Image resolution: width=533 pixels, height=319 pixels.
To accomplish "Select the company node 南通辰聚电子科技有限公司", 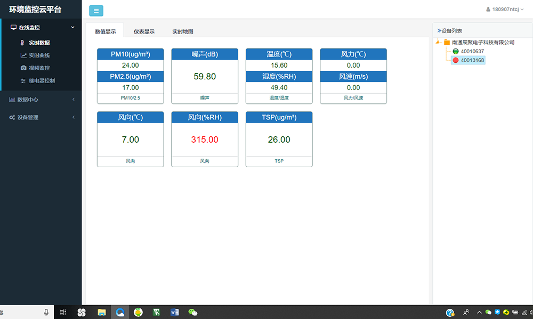I will coord(483,43).
